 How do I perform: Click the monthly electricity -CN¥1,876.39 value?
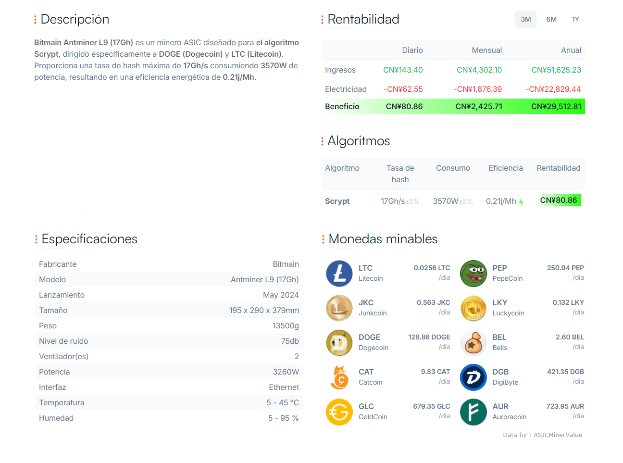(478, 89)
